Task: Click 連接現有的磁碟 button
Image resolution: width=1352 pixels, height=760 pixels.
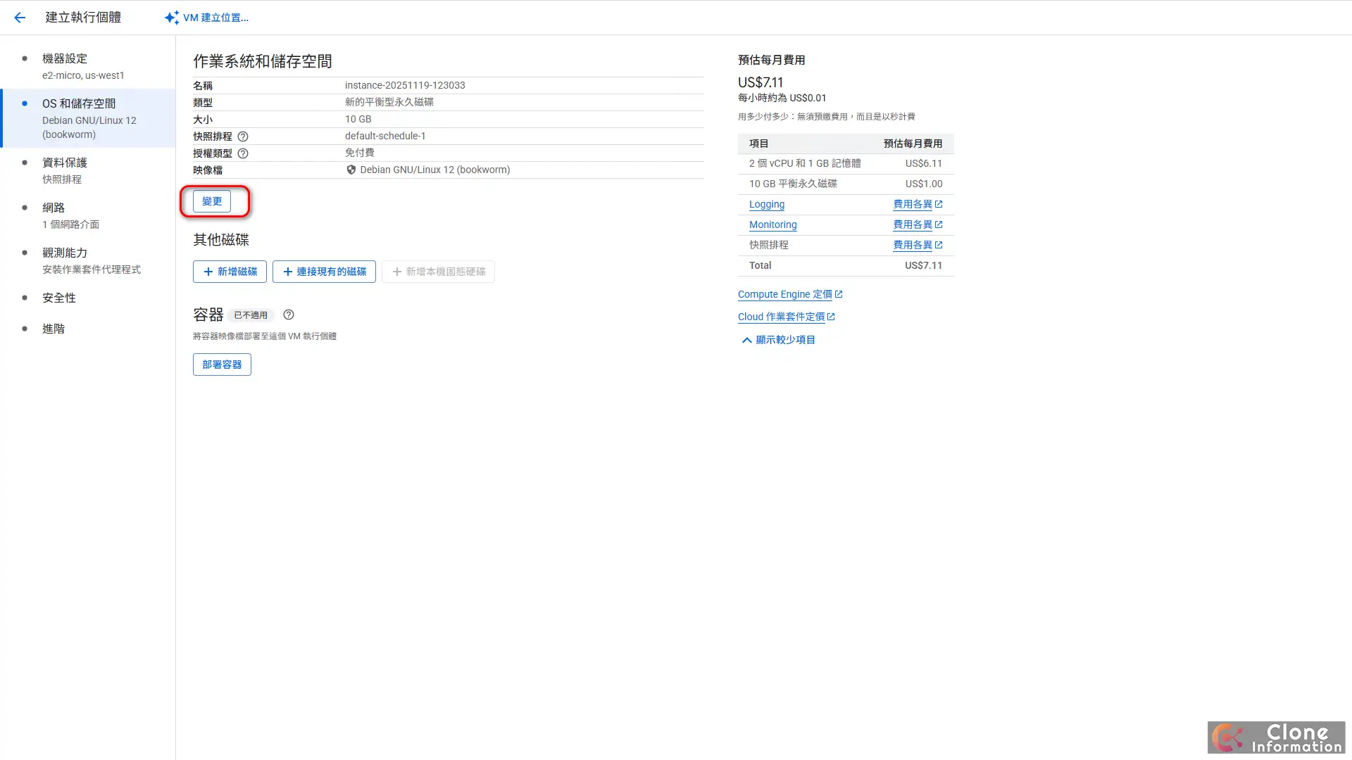Action: coord(324,272)
